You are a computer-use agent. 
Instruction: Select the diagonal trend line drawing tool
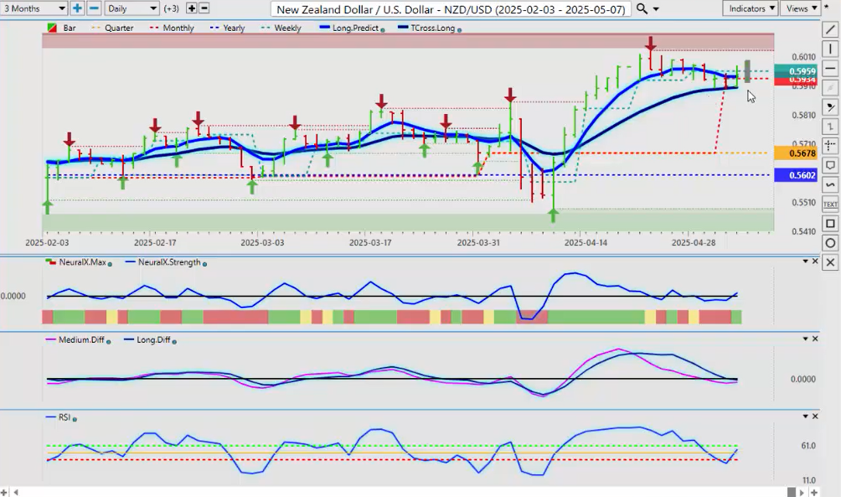point(830,30)
